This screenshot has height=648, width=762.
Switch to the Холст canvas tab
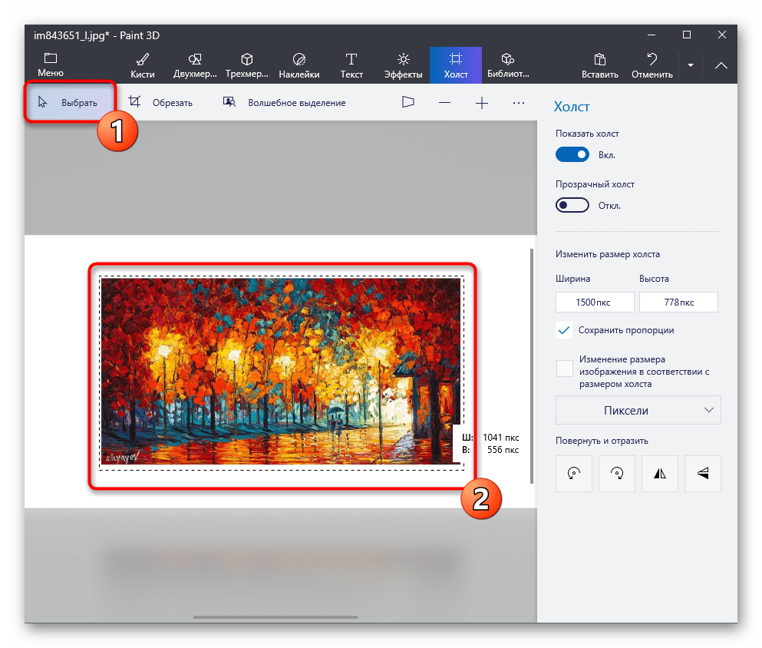click(455, 65)
